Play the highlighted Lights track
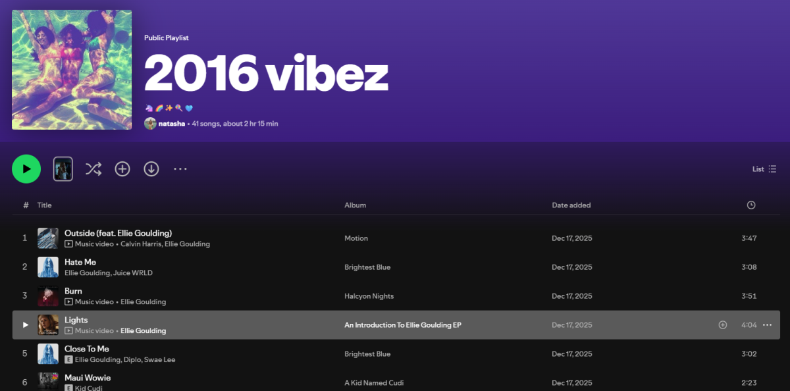Screen dimensions: 790x391 pyautogui.click(x=25, y=325)
